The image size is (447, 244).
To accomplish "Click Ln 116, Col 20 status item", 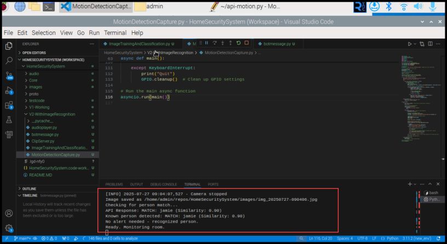I will click(320, 239).
